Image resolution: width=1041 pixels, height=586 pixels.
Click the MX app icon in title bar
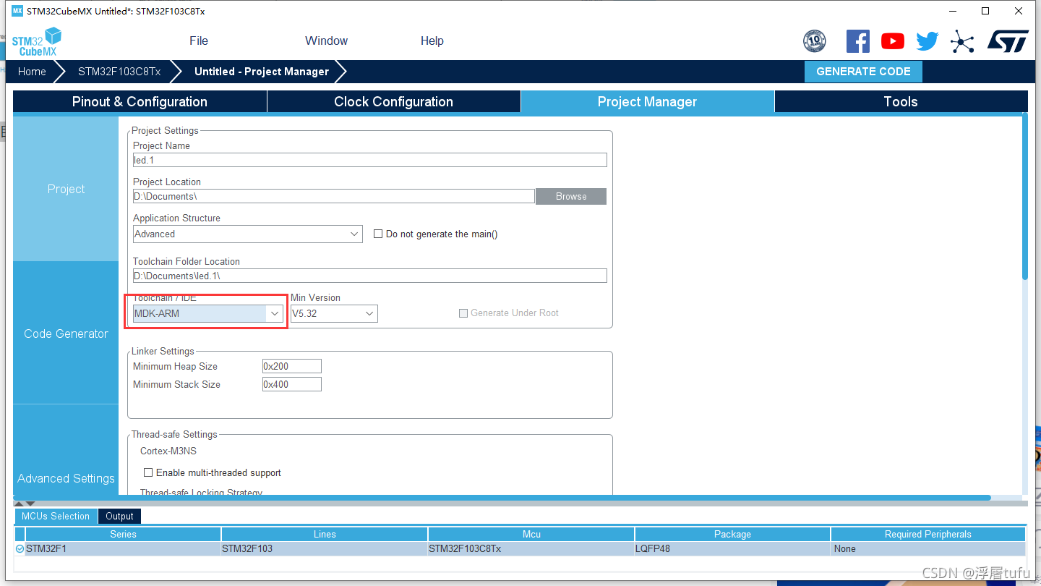pyautogui.click(x=17, y=11)
